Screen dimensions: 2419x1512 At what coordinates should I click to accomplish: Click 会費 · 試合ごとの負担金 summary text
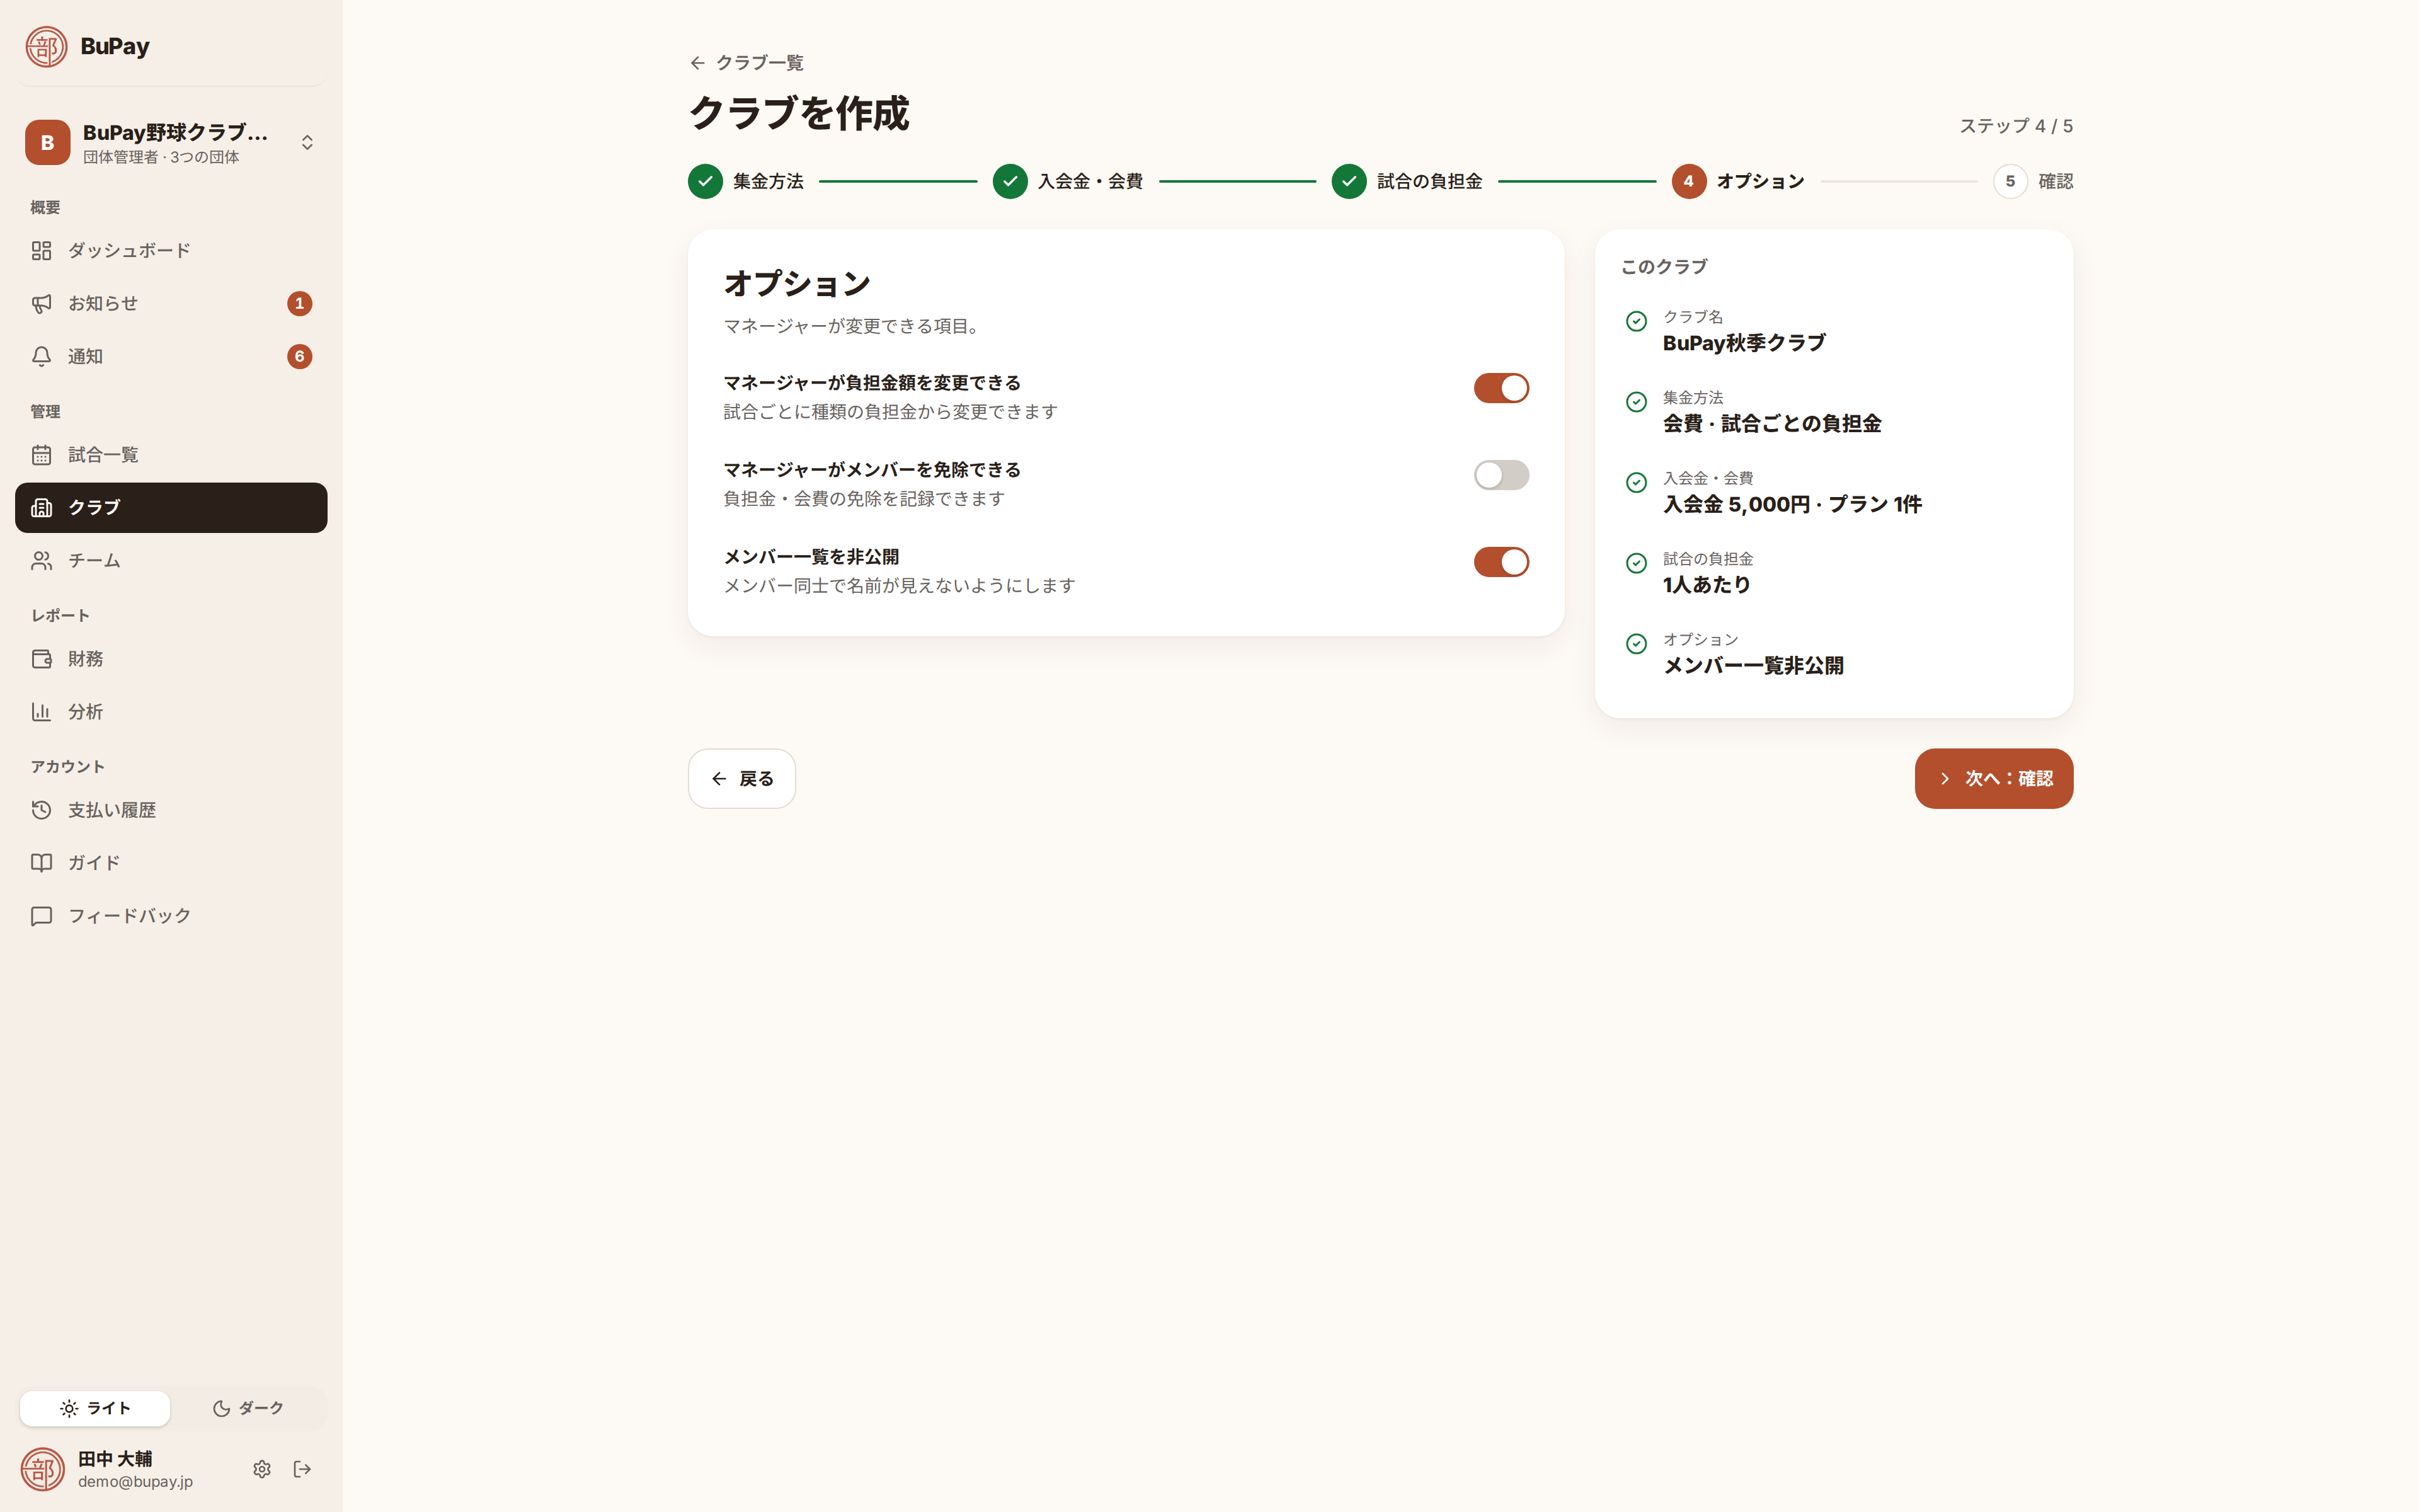point(1772,424)
